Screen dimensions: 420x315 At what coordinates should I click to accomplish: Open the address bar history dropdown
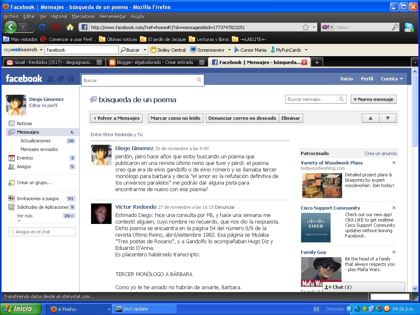click(314, 27)
